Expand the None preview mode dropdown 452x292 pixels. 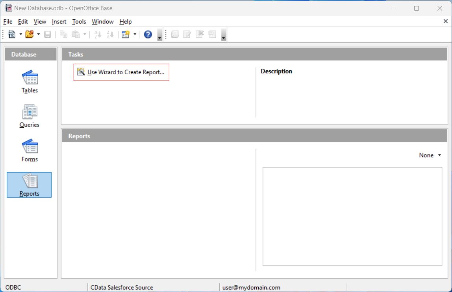[x=430, y=155]
